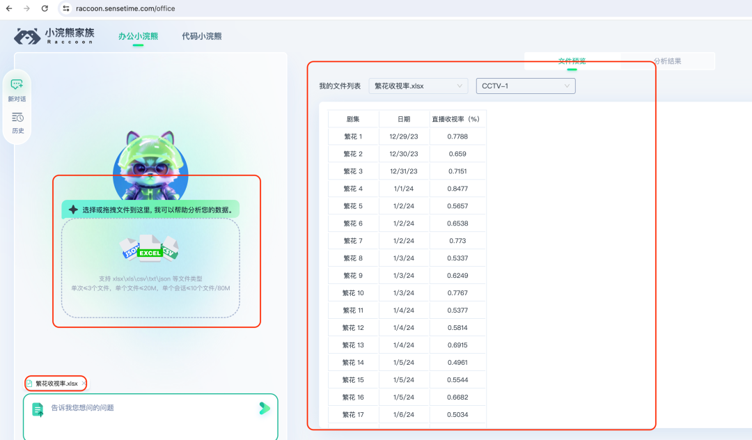The image size is (752, 440).
Task: Select the 繁花 7 cell
Action: pos(353,241)
